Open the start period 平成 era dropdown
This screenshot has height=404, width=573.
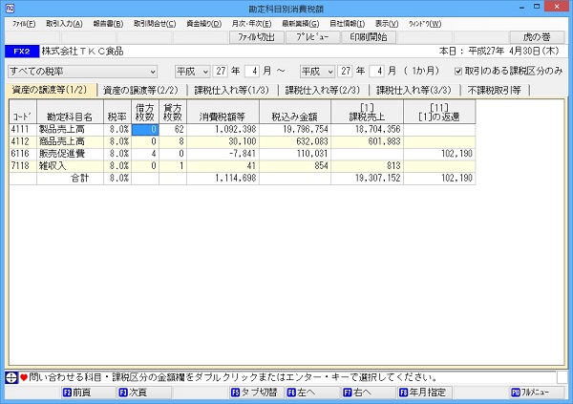(192, 72)
